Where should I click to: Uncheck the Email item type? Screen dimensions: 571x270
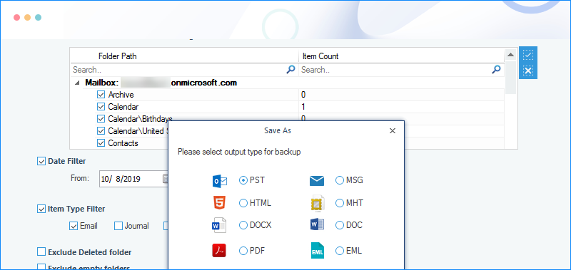pos(74,226)
